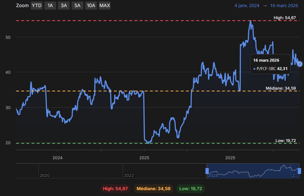Screen dimensions: 304x196
Task: Click the chart peak near High line
Action: pyautogui.click(x=251, y=21)
